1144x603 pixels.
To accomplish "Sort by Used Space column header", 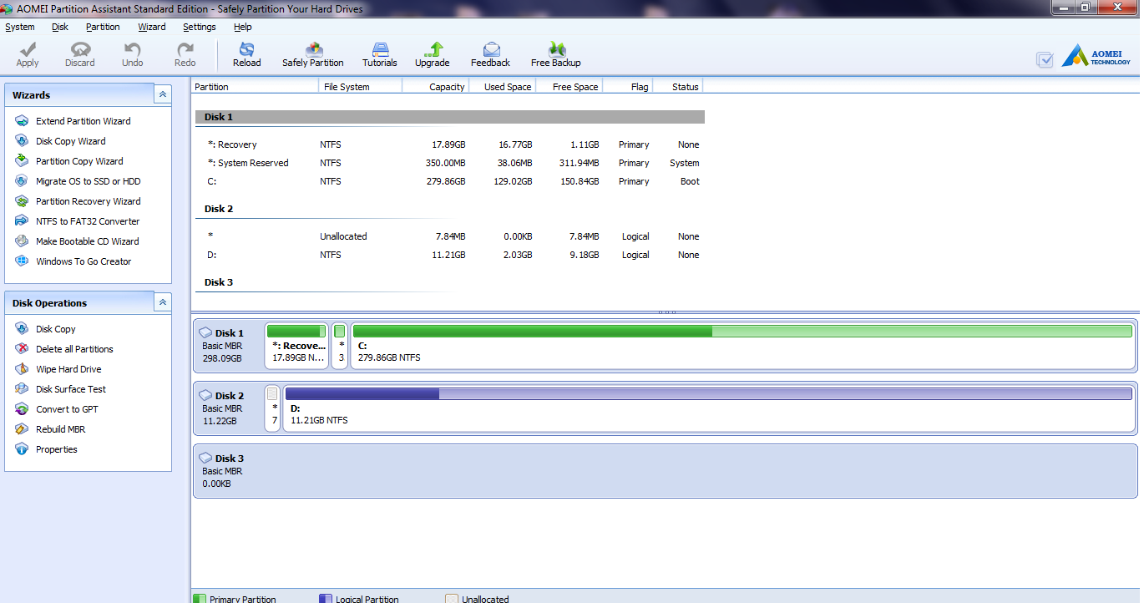I will 502,87.
